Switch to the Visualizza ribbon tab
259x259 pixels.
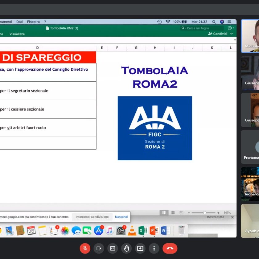tap(17, 34)
